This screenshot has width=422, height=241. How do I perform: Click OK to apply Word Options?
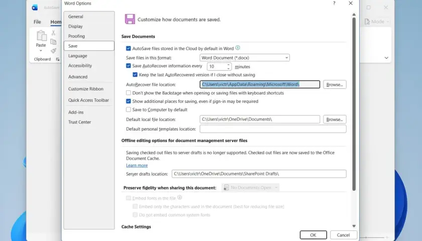click(313, 235)
